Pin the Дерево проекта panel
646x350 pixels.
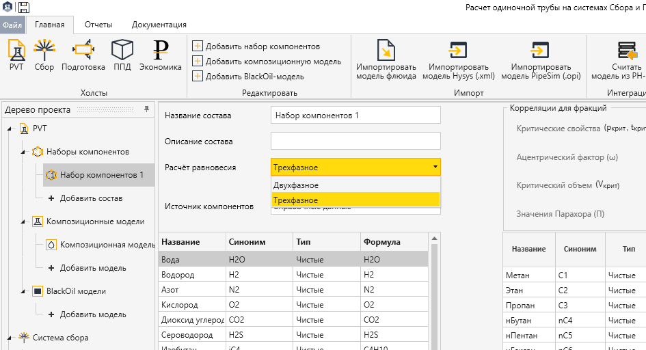(x=146, y=109)
